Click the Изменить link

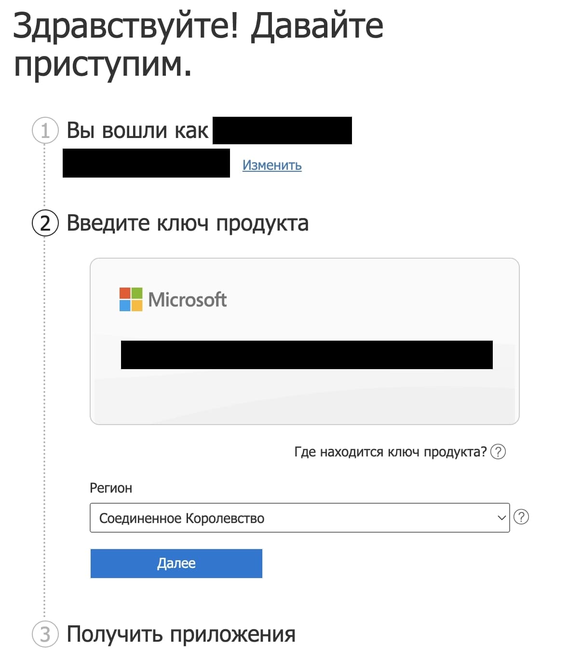272,165
